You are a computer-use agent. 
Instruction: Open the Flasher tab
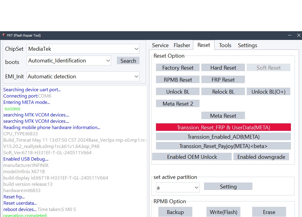[182, 45]
